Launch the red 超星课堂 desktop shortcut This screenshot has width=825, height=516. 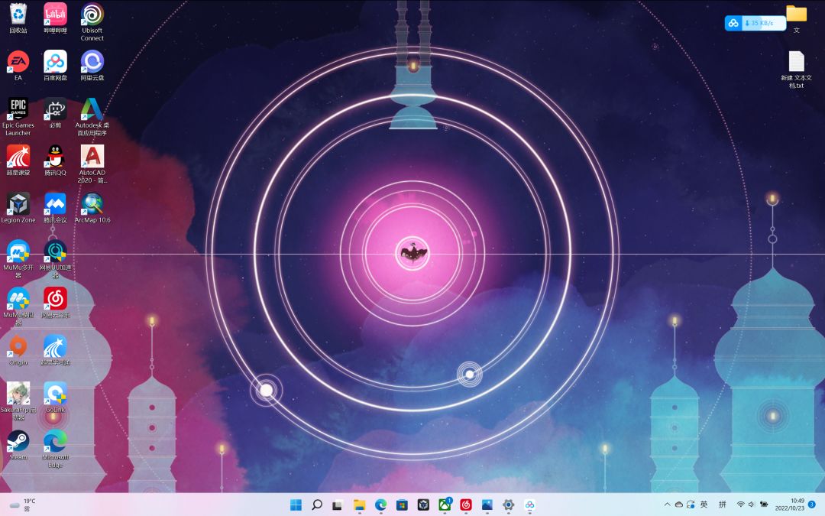pos(18,161)
